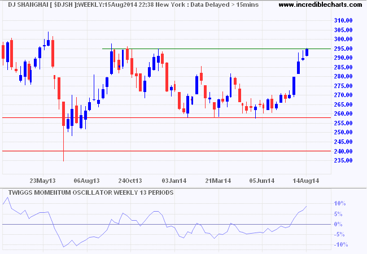
Task: Click the 265.00 price axis label
Action: point(343,104)
